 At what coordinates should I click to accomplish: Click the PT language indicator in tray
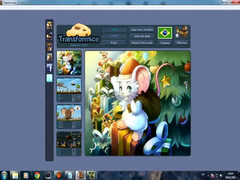coord(203,174)
